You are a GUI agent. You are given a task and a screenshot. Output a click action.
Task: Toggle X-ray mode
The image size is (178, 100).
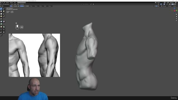tap(169, 4)
